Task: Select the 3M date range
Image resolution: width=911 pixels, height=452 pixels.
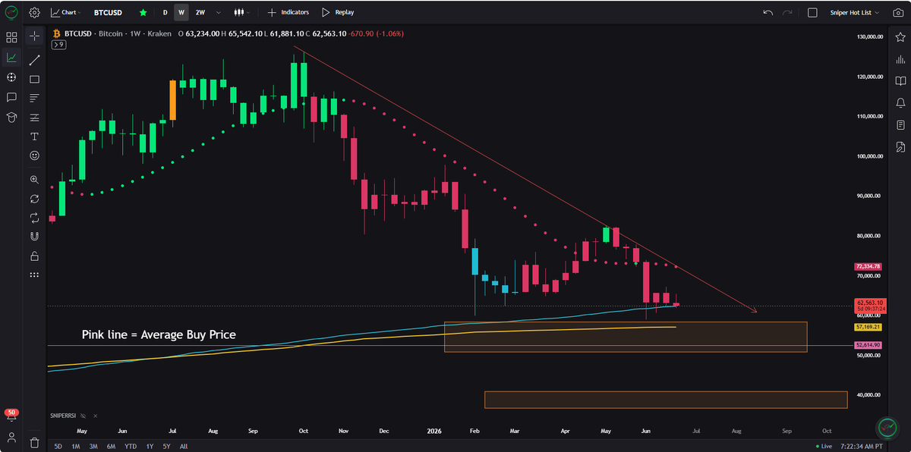Action: click(93, 446)
